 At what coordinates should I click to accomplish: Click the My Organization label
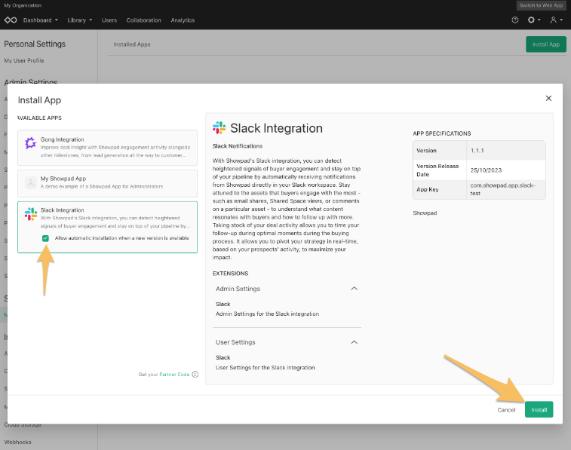pyautogui.click(x=23, y=5)
